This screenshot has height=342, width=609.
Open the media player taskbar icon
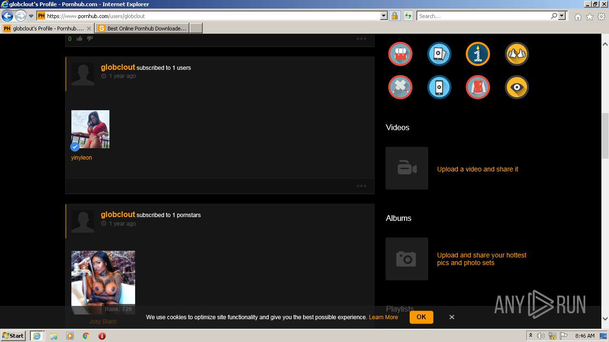[x=70, y=336]
